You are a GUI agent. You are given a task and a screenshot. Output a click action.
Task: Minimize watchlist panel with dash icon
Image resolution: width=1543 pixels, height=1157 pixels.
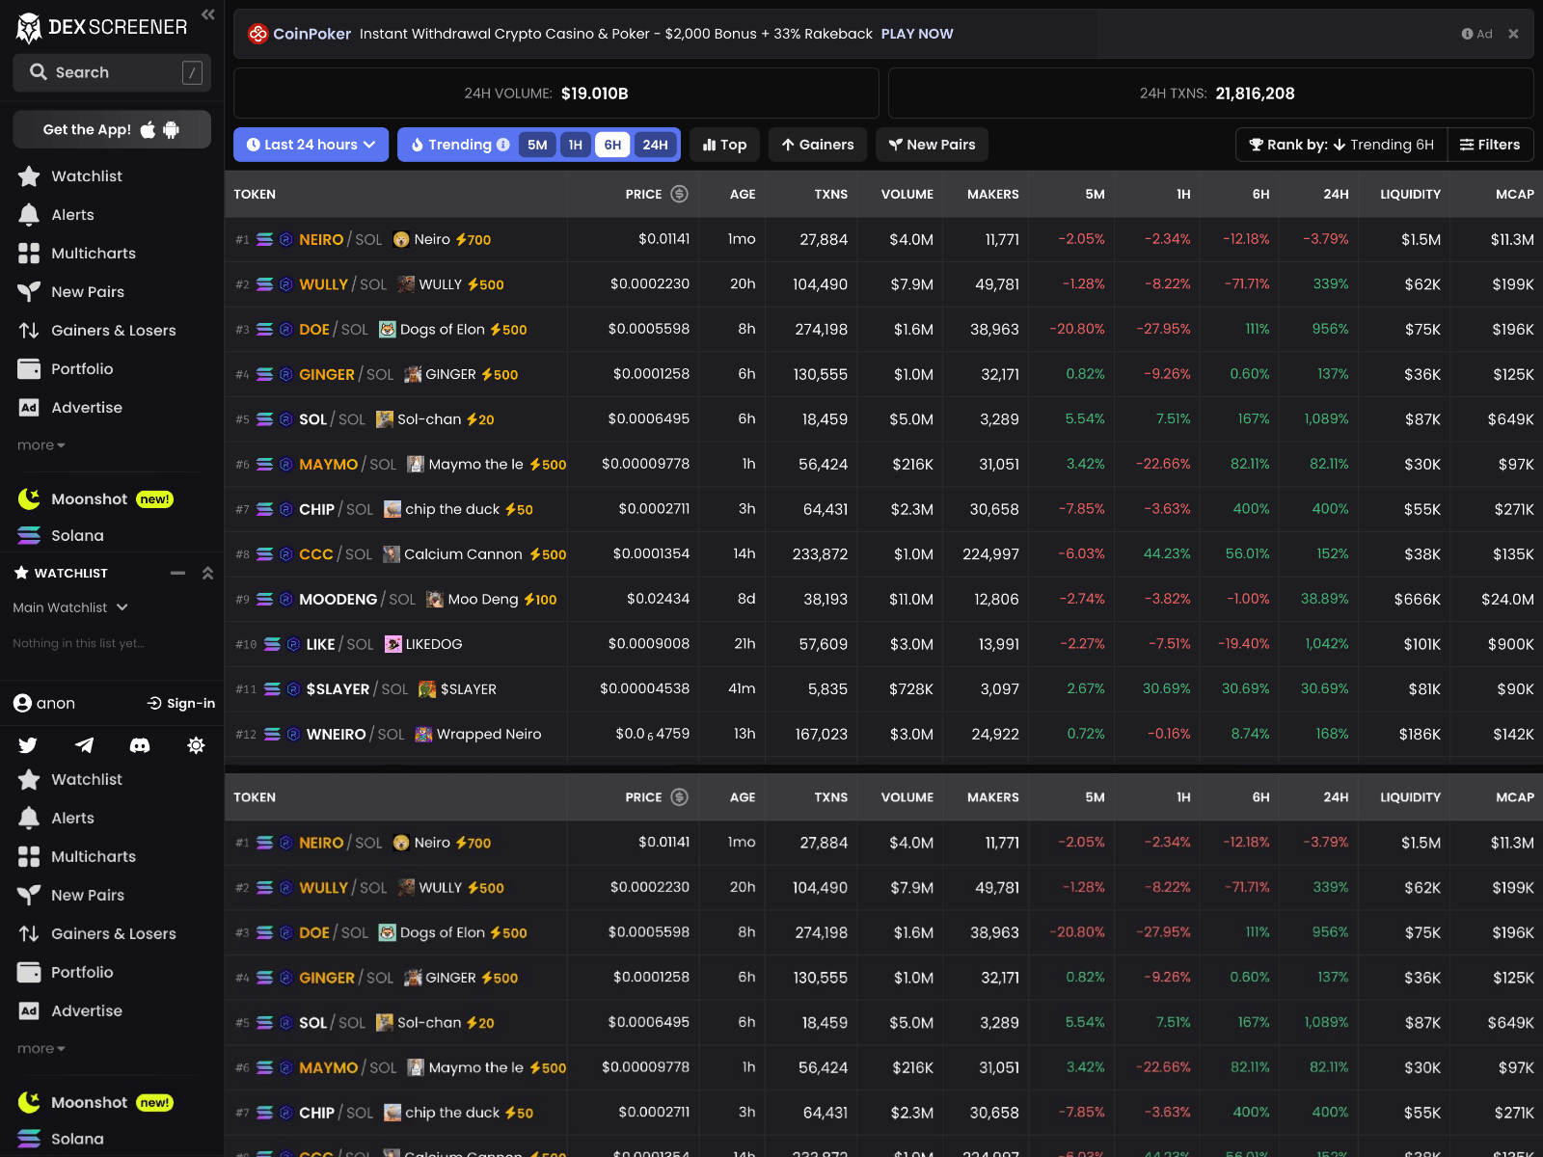coord(177,573)
